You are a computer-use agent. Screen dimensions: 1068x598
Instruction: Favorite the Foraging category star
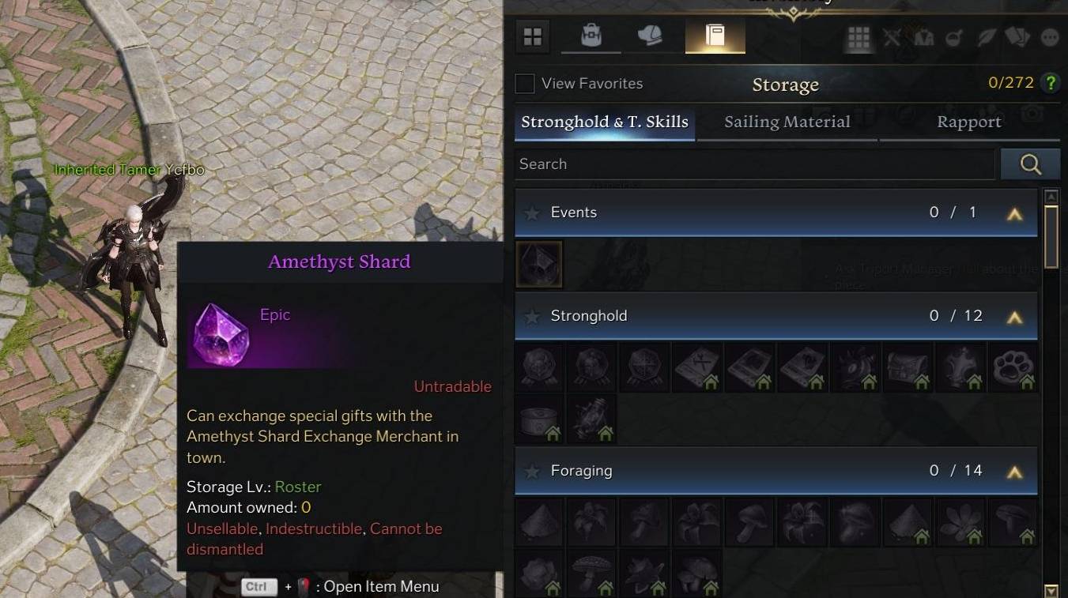click(x=533, y=471)
